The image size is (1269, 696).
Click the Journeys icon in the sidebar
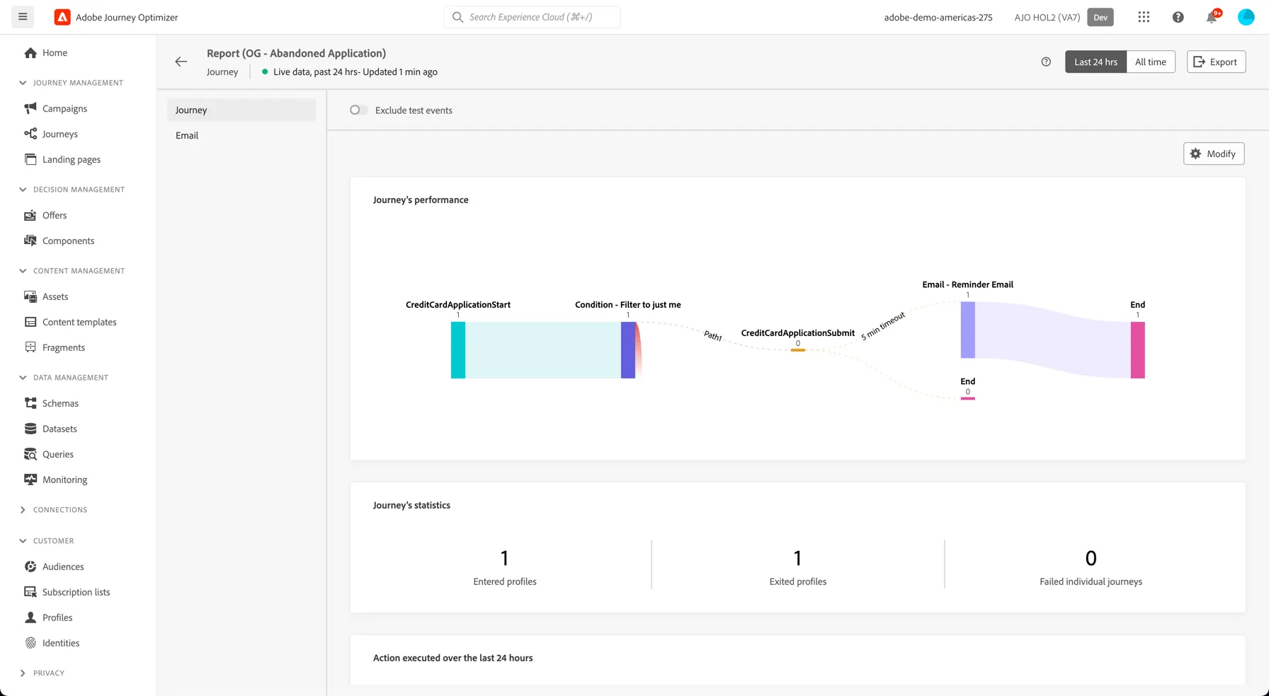coord(30,134)
